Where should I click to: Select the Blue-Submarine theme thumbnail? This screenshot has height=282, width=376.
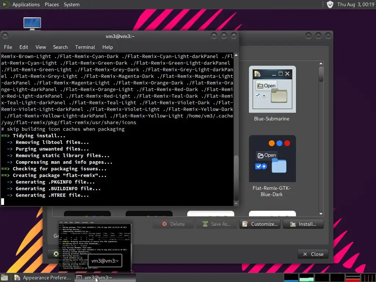point(272,89)
